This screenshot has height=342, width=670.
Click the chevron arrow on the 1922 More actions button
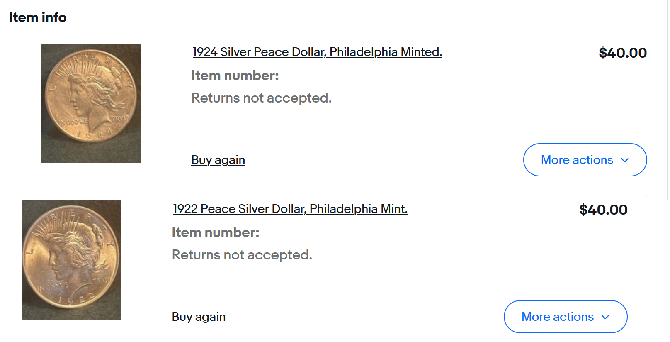[x=605, y=317]
